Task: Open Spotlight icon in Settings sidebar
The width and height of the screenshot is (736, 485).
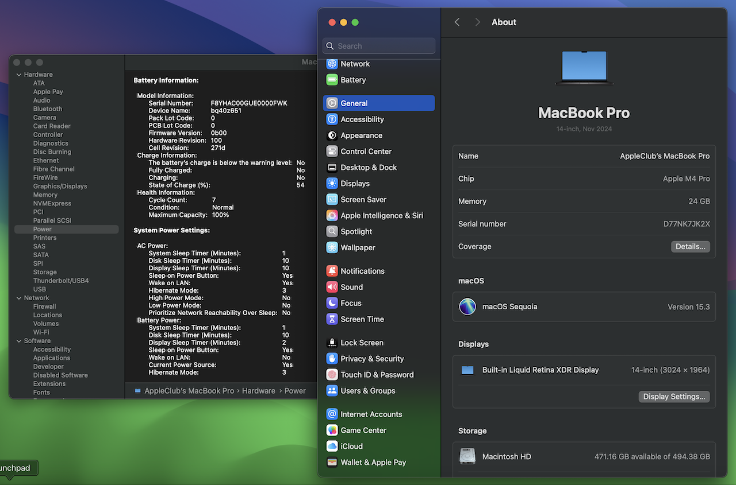Action: 332,232
